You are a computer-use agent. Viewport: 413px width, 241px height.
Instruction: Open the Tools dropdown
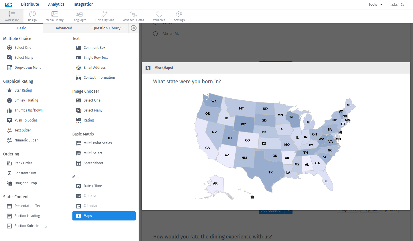point(375,4)
